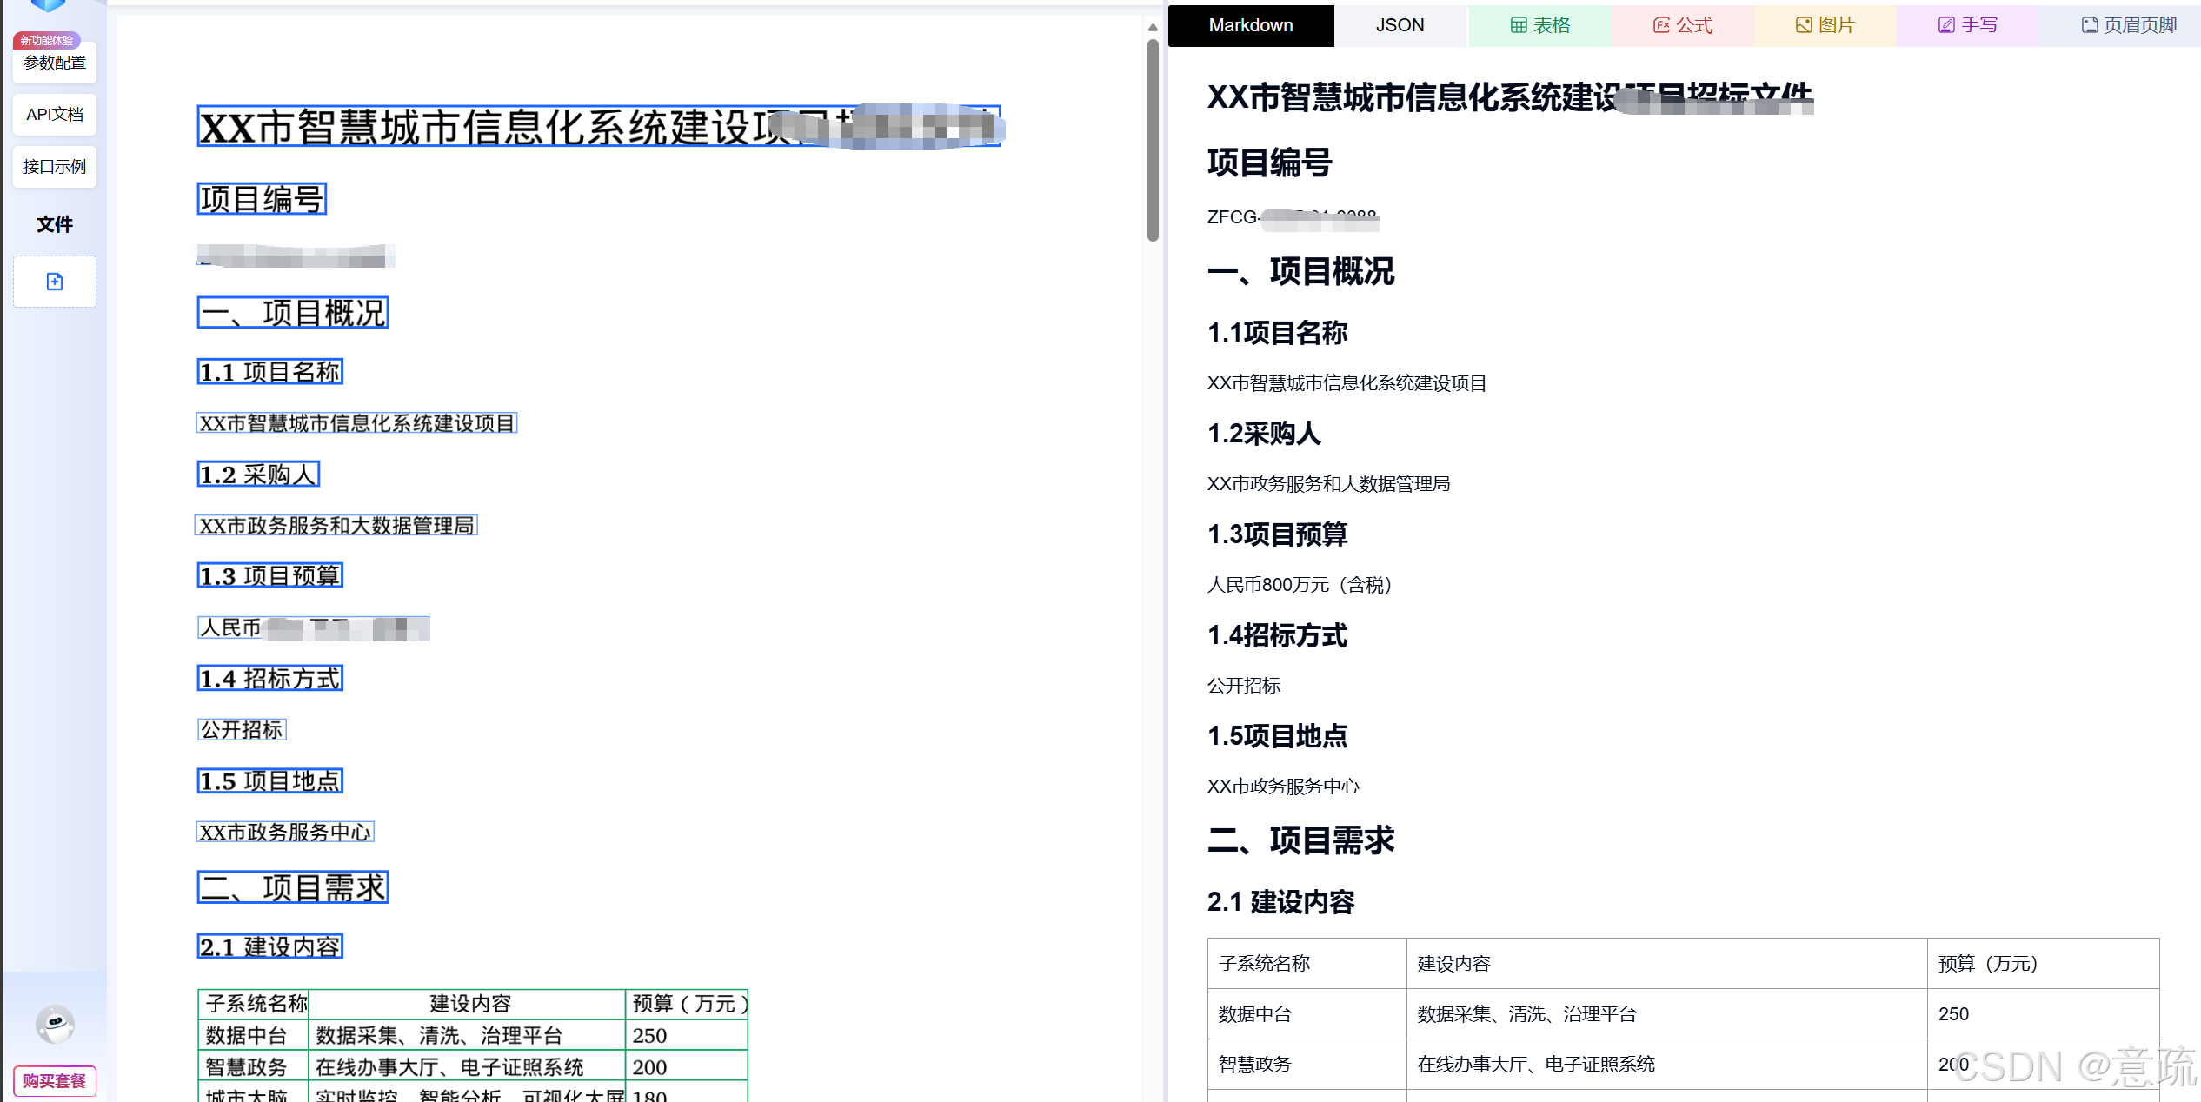Viewport: 2201px width, 1102px height.
Task: Switch to the Markdown tab
Action: 1251,25
